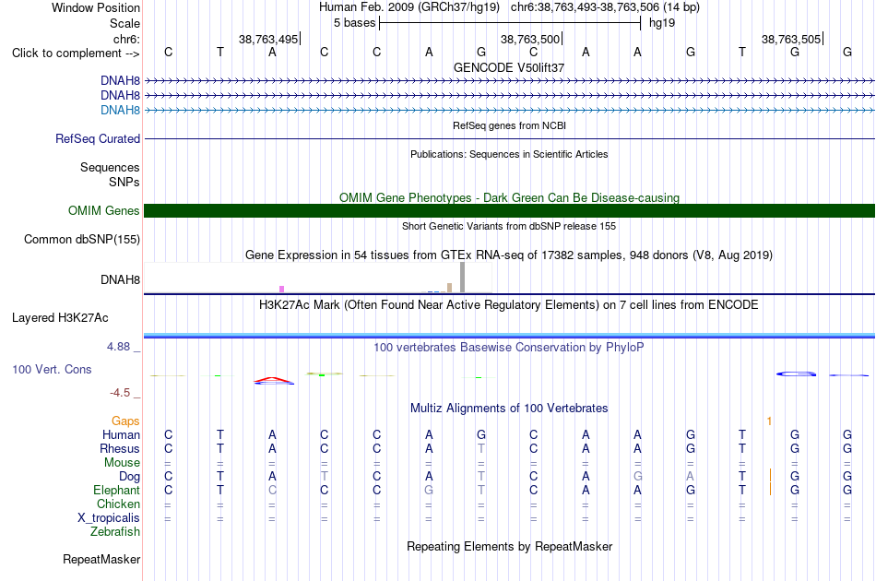Open the OMIM Genes track label
The image size is (876, 581).
point(103,210)
